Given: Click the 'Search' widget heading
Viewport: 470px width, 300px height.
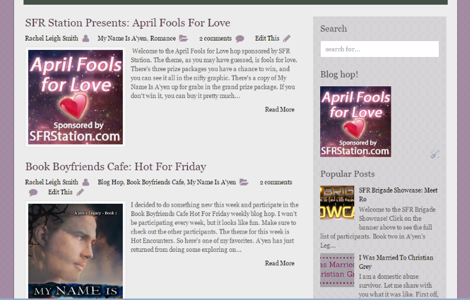Looking at the screenshot, I should pos(334,29).
